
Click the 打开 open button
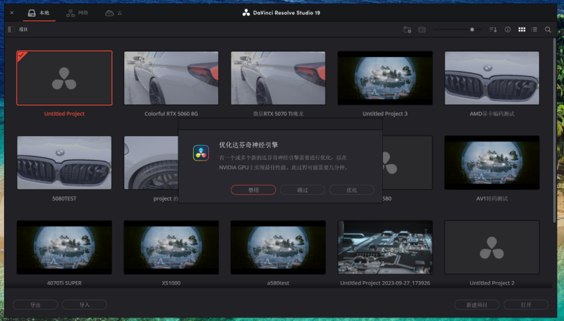[x=526, y=305]
